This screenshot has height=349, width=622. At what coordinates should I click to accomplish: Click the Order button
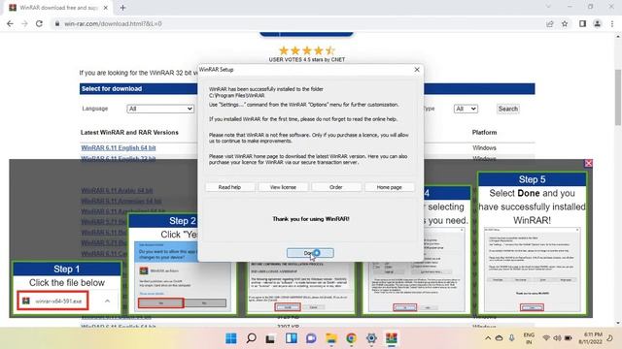click(x=336, y=187)
